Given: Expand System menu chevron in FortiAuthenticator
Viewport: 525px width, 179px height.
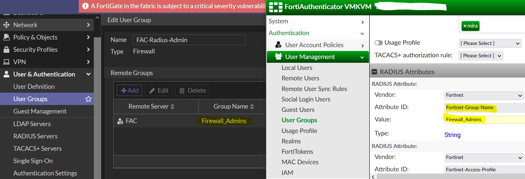Looking at the screenshot, I should tap(363, 22).
